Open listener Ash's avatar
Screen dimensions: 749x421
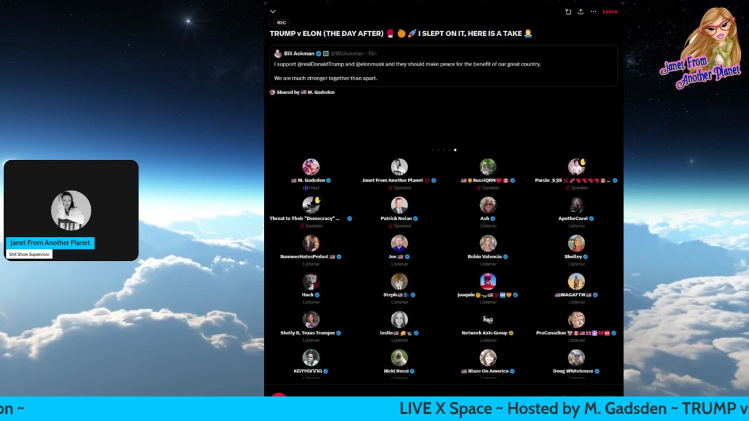point(488,205)
